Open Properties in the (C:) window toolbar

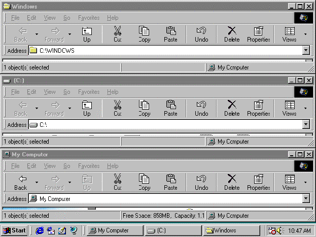[x=258, y=108]
